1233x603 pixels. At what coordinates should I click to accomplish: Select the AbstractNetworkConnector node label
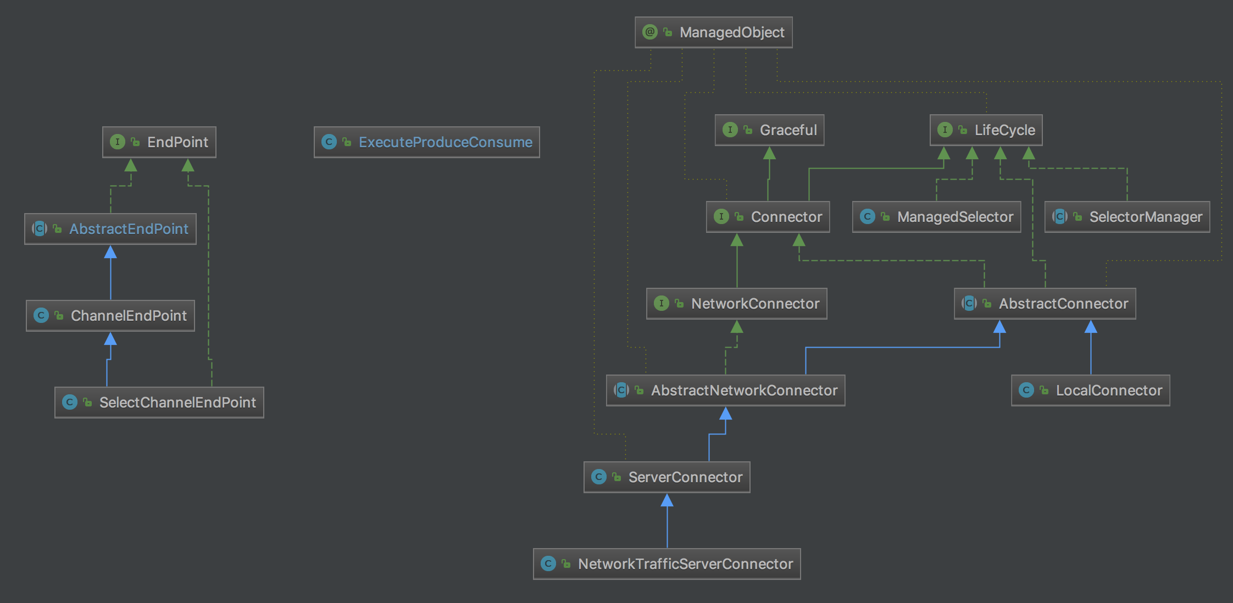[x=744, y=390]
